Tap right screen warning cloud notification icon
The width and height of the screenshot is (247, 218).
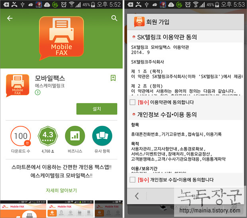point(171,5)
